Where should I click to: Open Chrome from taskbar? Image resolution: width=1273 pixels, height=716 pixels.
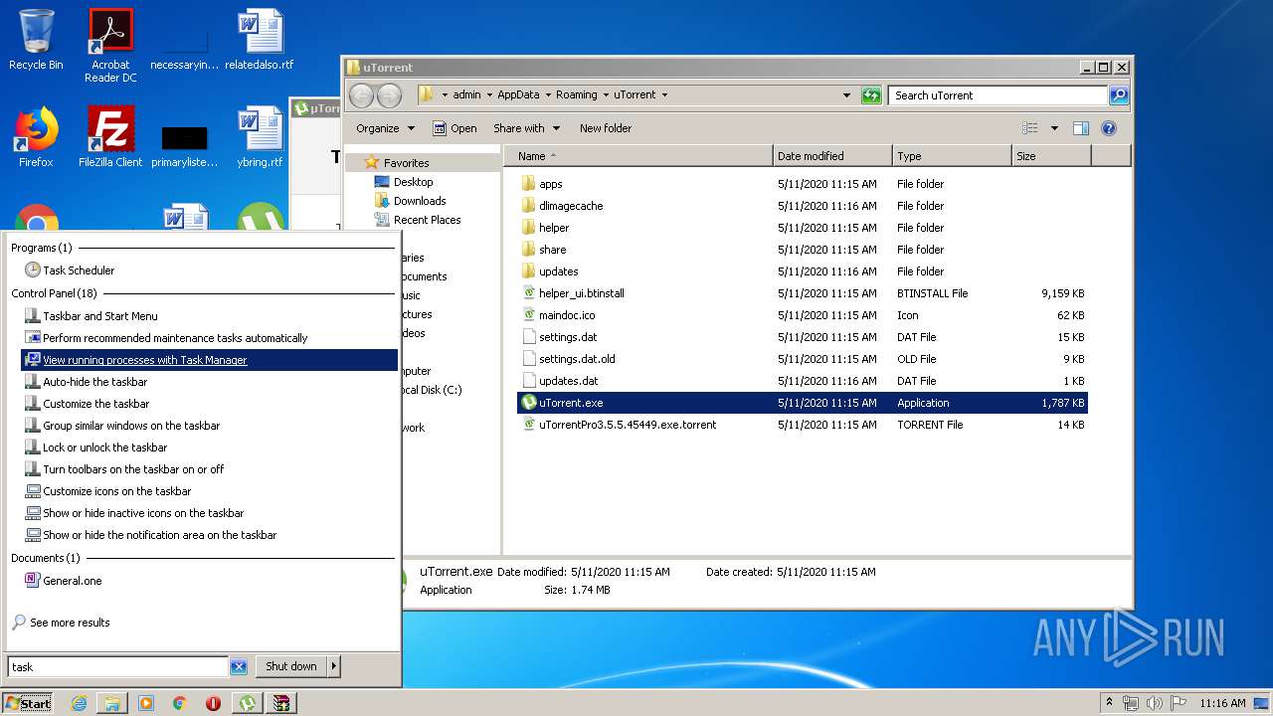coord(179,703)
